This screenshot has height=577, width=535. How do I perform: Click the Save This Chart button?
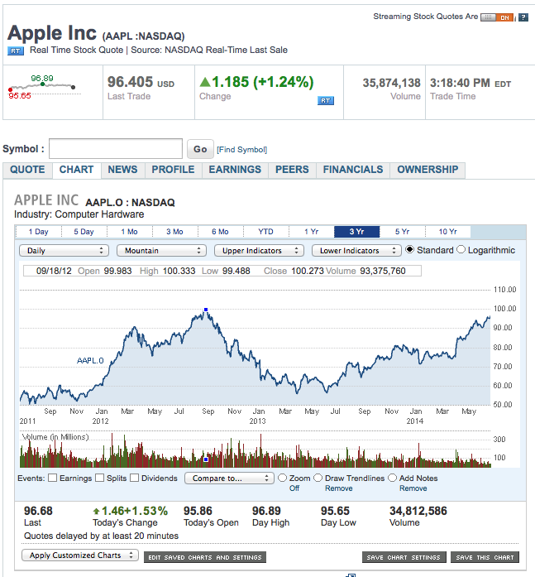point(485,557)
